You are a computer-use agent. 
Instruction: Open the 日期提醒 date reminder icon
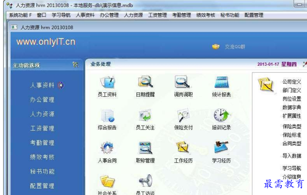145,82
